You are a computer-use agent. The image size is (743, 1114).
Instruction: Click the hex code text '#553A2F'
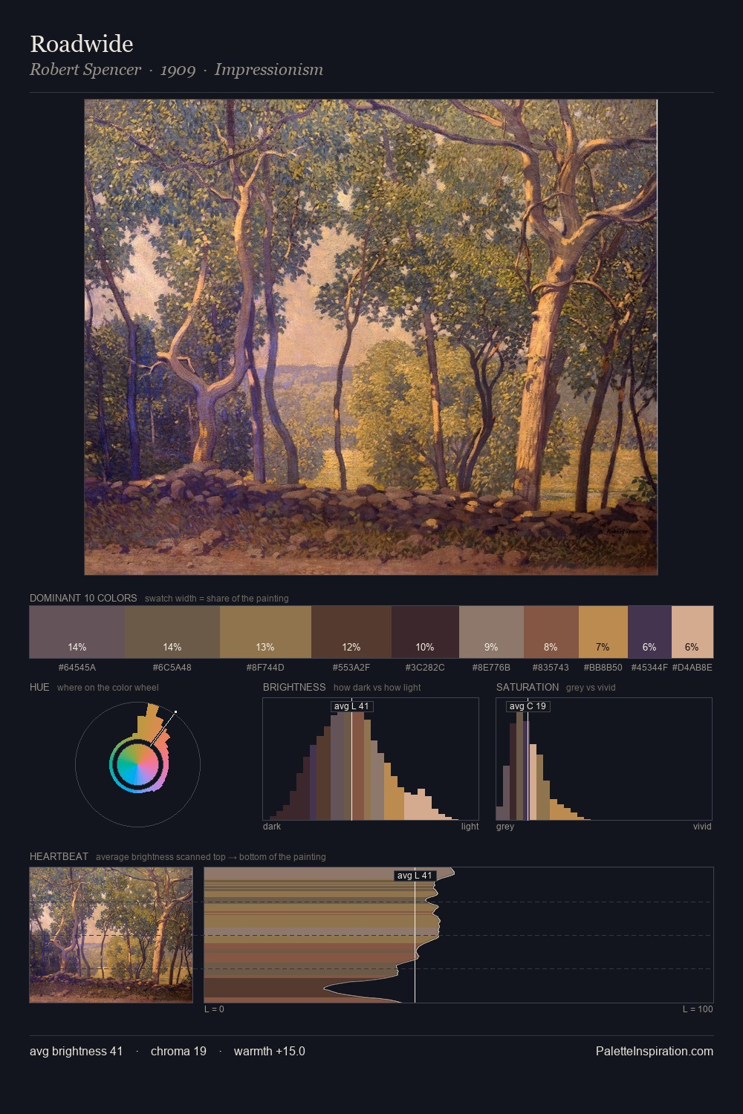click(351, 667)
